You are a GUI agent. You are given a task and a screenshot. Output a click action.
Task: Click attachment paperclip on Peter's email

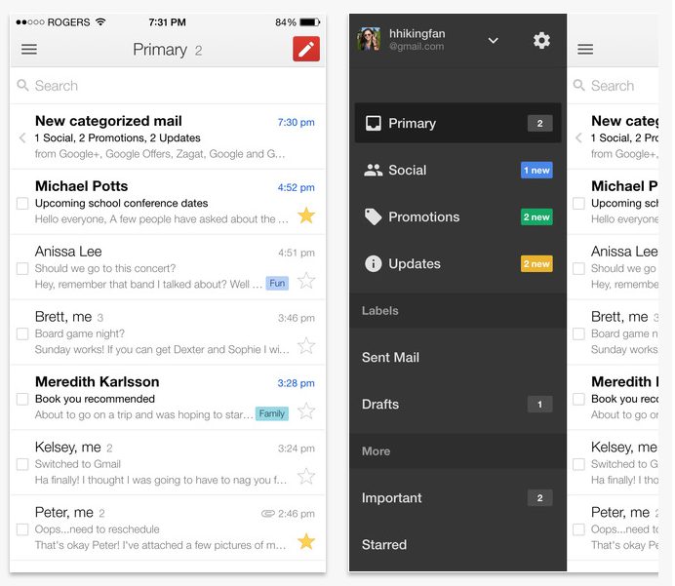click(x=268, y=513)
